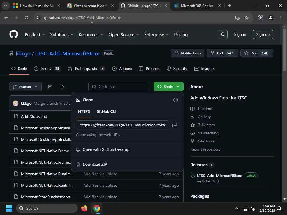287x215 pixels.
Task: Close the 'How do I install' tab
Action: (x=59, y=6)
